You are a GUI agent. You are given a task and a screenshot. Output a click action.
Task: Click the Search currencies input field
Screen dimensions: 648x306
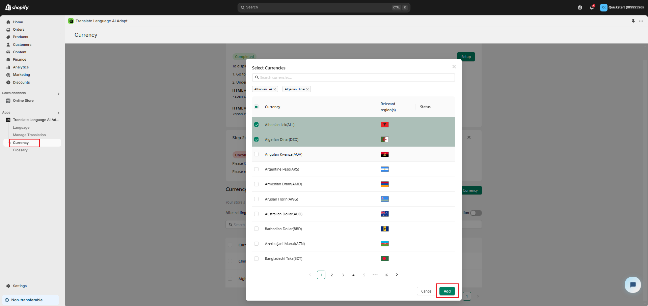pos(353,78)
